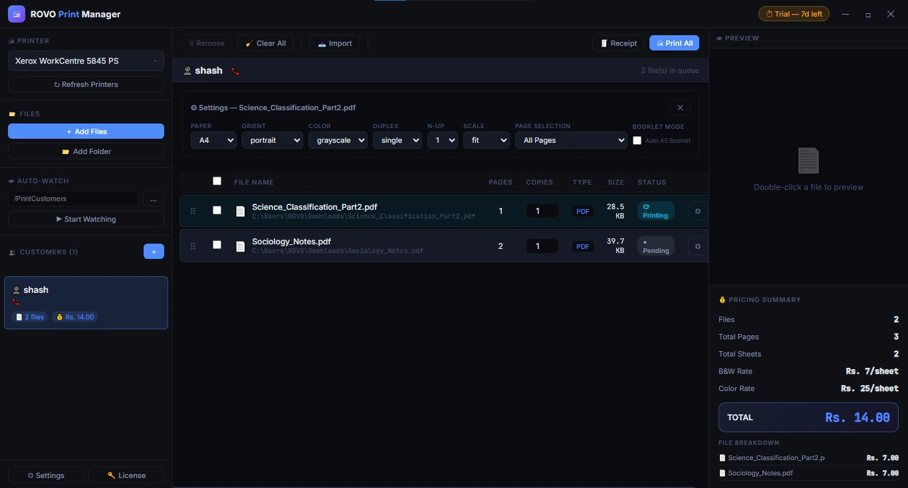Open the Page Selection dropdown showing All Pages

[x=571, y=140]
